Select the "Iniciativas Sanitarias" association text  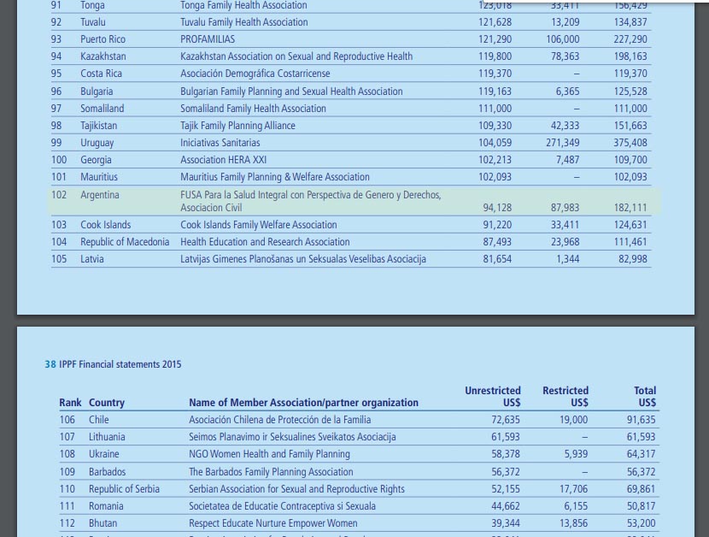[220, 143]
